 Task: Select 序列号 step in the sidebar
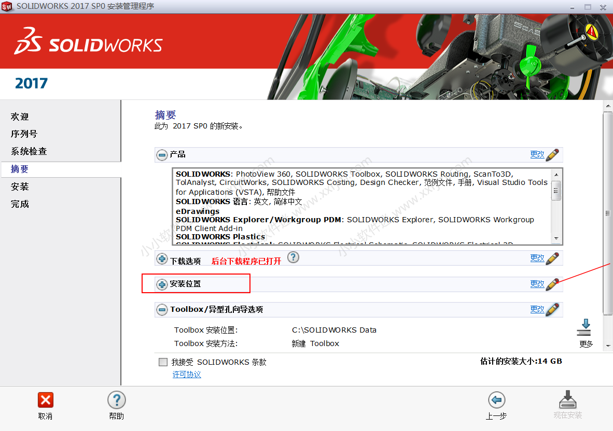coord(24,134)
